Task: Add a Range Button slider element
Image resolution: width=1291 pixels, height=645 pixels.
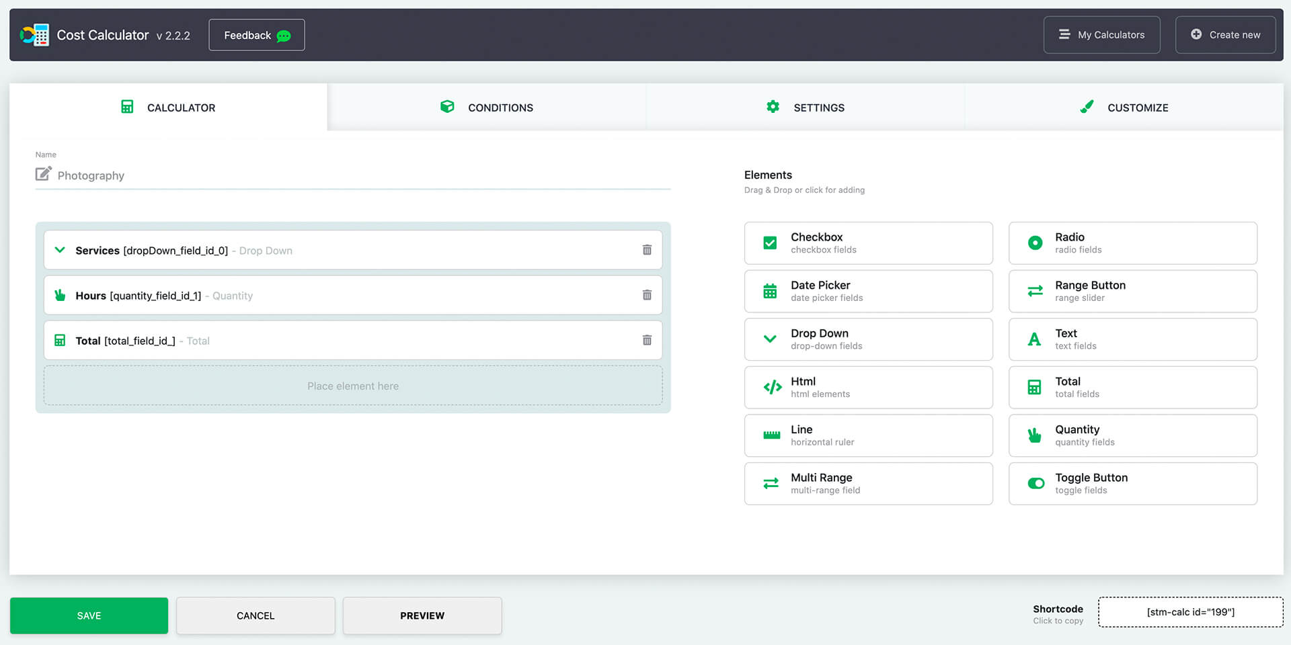Action: [1132, 291]
